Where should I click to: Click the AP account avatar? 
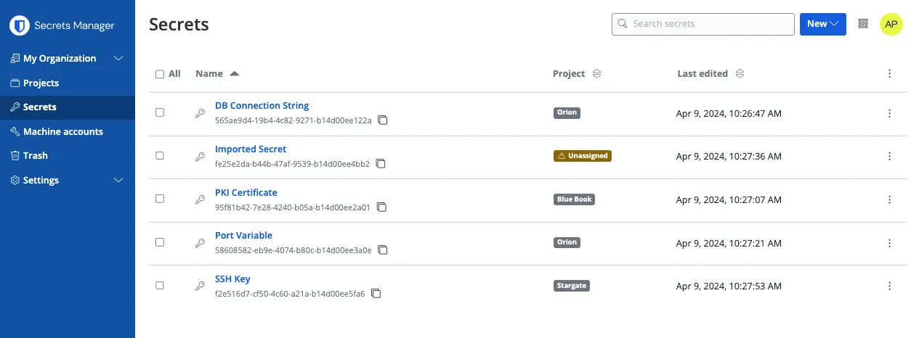[891, 24]
